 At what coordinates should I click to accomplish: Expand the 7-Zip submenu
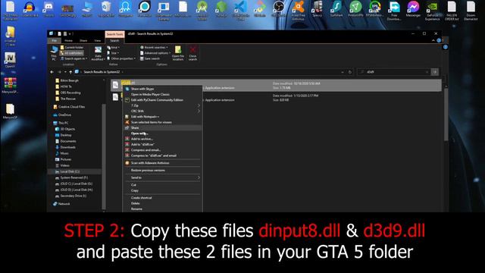pyautogui.click(x=163, y=105)
